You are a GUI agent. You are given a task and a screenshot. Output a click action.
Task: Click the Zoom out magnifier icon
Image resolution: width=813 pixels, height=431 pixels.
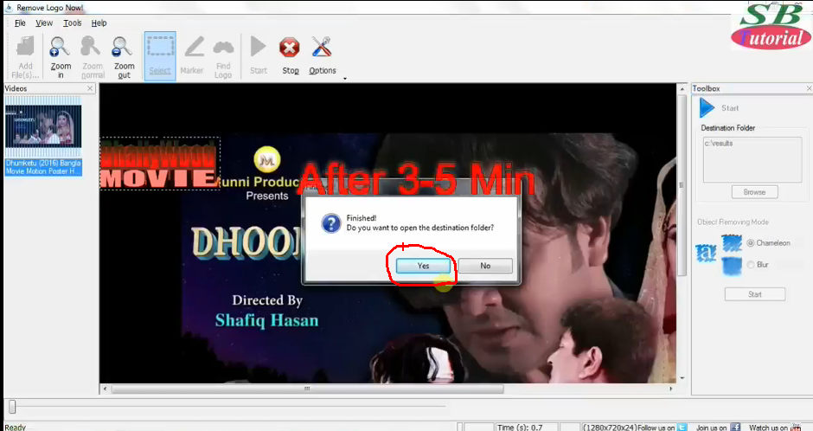(x=124, y=48)
